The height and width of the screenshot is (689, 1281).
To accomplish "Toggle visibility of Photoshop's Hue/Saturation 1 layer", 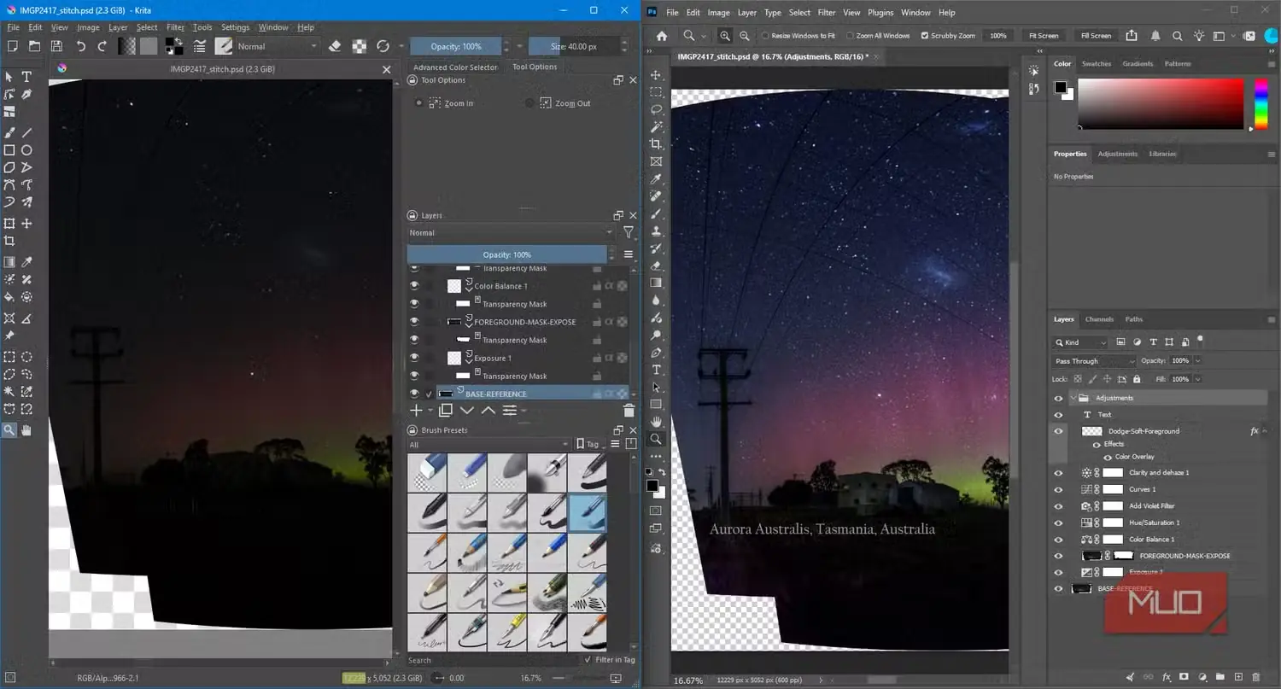I will (x=1059, y=523).
